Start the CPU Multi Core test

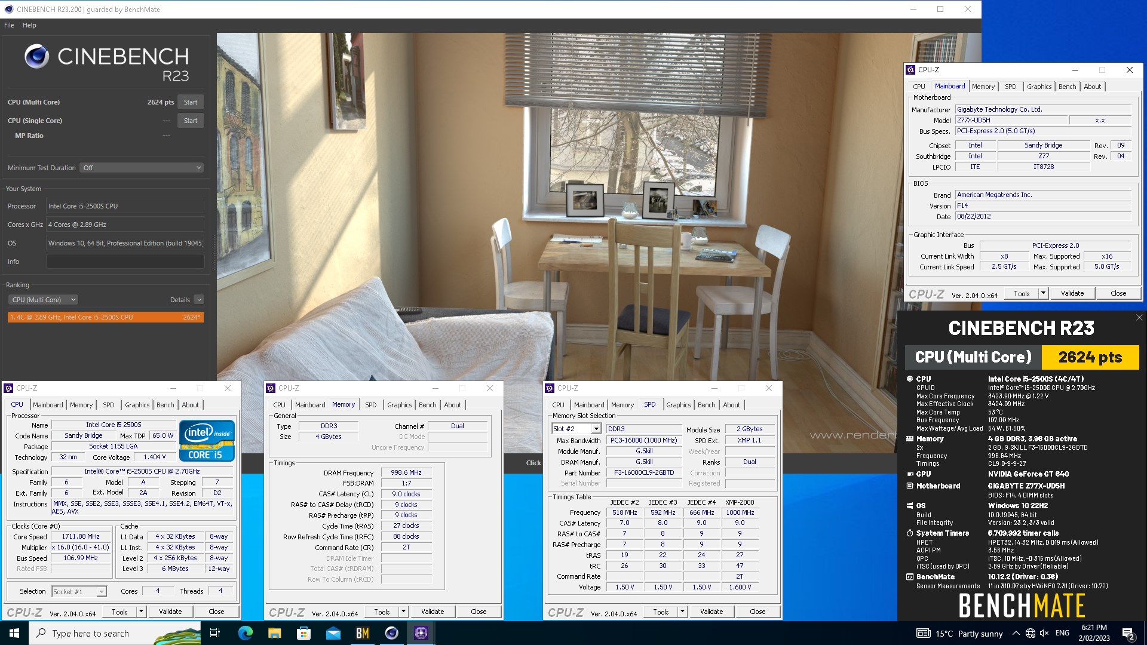coord(191,102)
